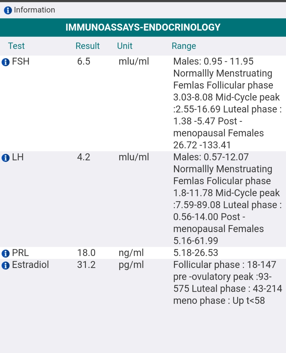The image size is (286, 353).
Task: Select the FSH test name
Action: tap(21, 61)
